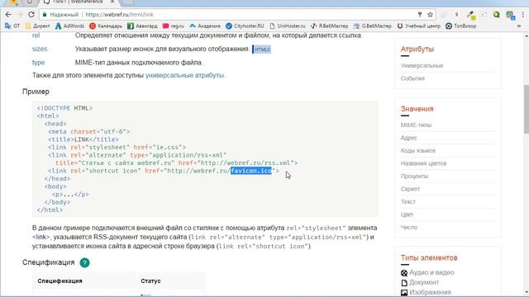Open the Текст sidebar link

click(407, 201)
